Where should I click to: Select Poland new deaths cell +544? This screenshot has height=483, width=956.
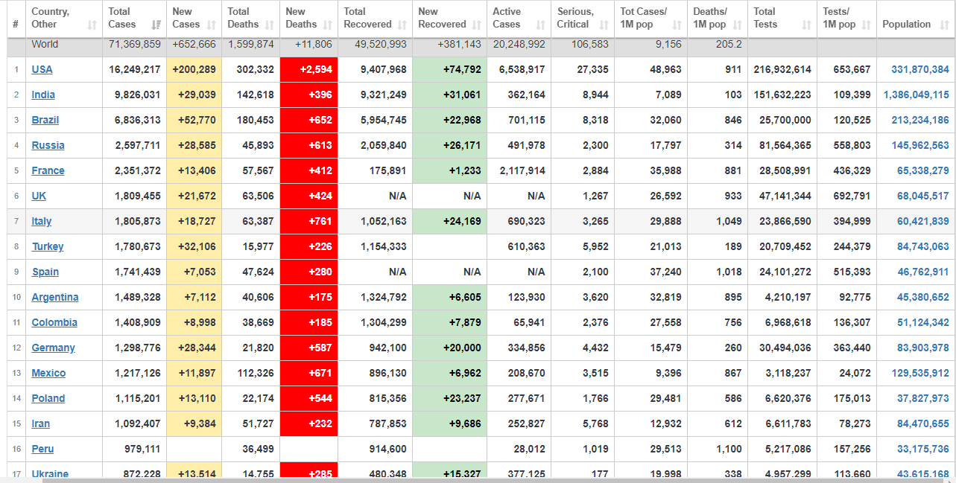(x=308, y=398)
